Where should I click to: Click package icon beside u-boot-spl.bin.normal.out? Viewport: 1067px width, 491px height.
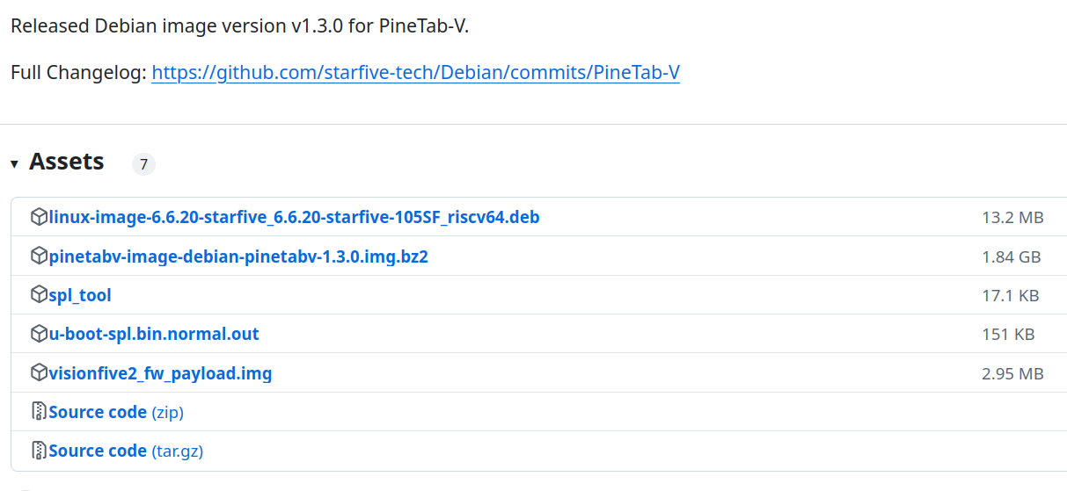pyautogui.click(x=39, y=334)
